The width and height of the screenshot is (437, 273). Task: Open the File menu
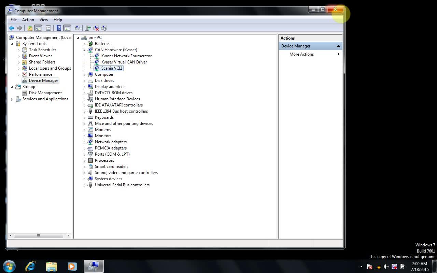point(14,20)
